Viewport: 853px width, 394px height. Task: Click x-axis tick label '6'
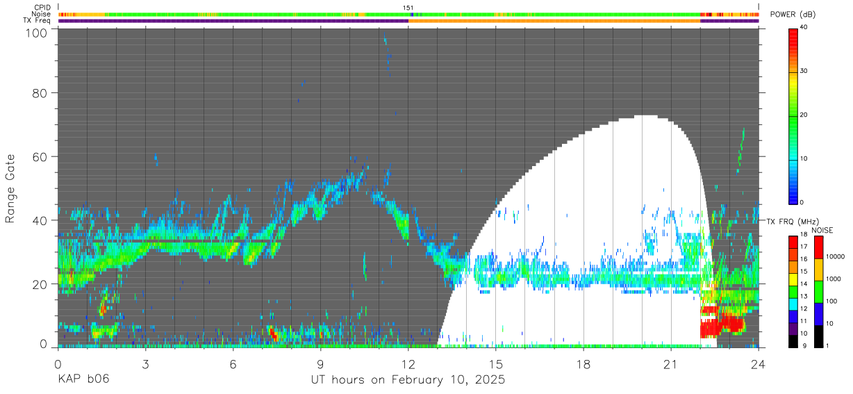coord(233,364)
